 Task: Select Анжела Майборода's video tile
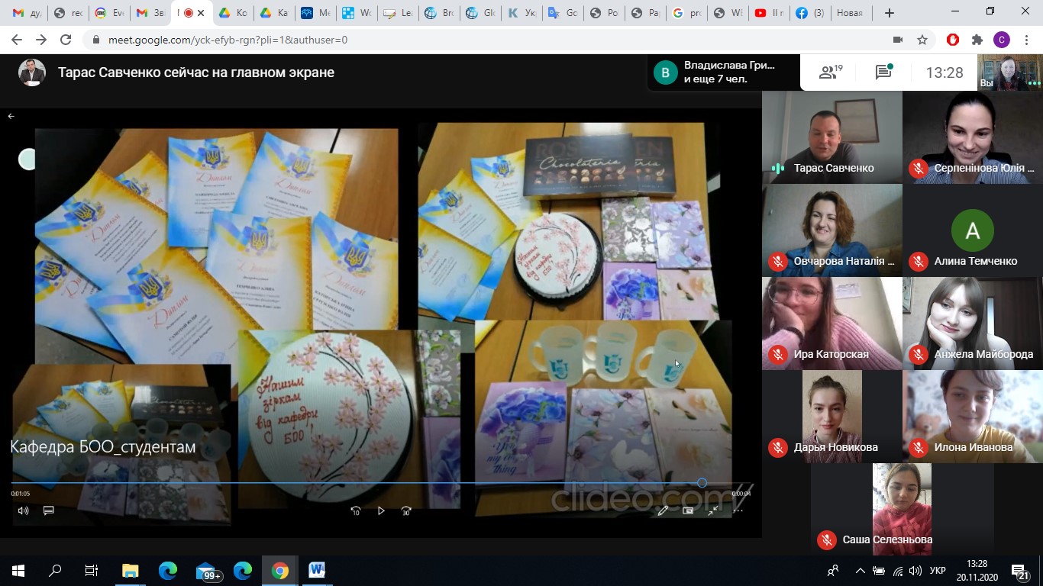point(973,324)
